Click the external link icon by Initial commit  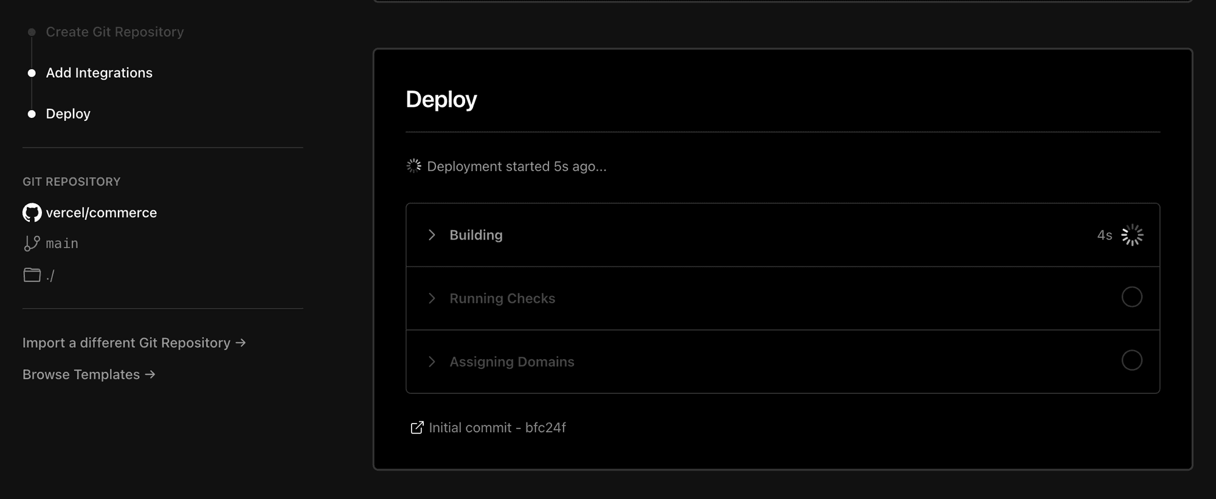(x=416, y=428)
